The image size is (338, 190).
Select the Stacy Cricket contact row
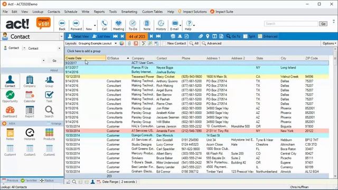click(x=197, y=77)
